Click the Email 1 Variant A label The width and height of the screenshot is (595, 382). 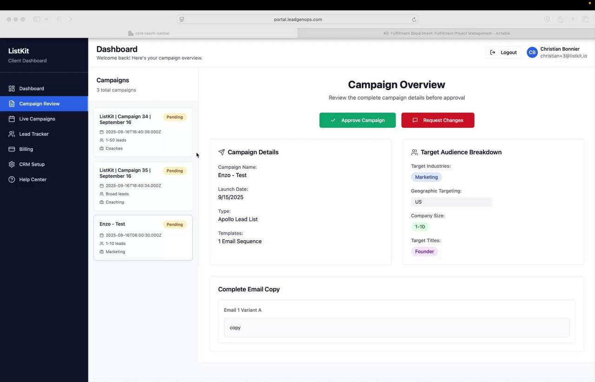click(243, 310)
